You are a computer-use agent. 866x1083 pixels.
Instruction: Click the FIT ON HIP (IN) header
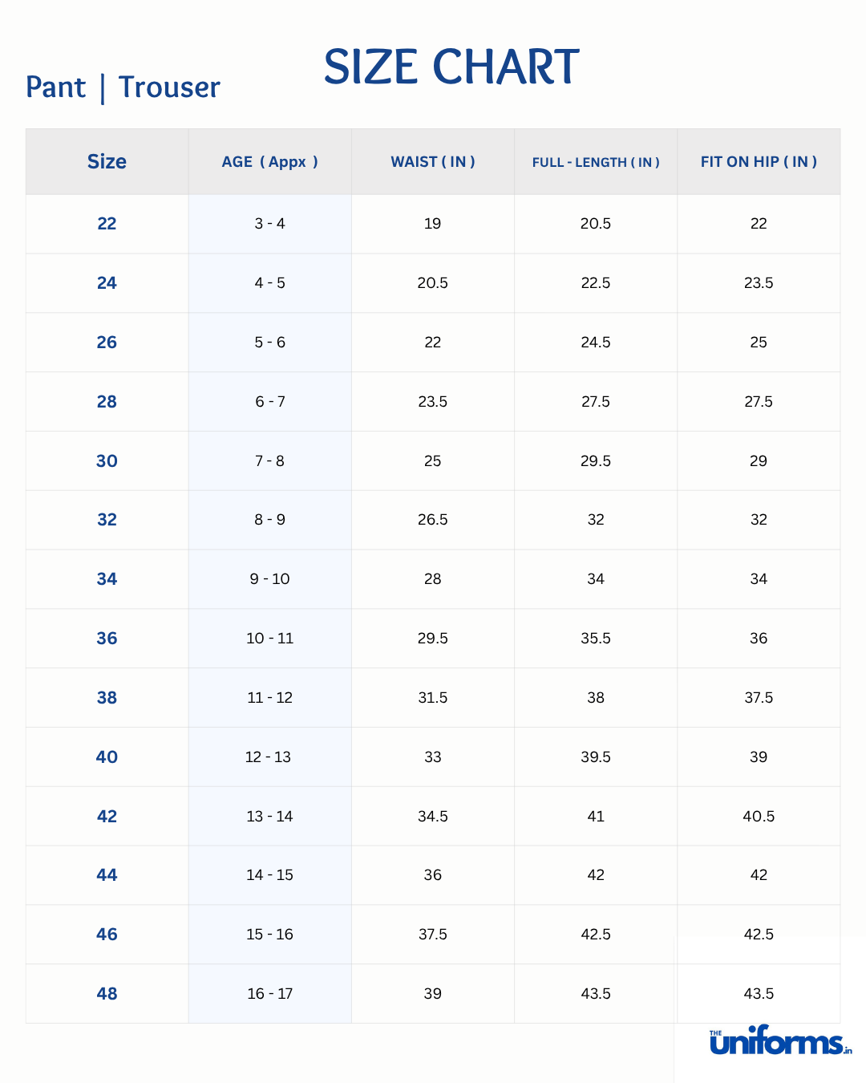(x=759, y=162)
